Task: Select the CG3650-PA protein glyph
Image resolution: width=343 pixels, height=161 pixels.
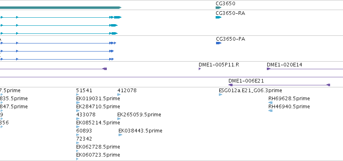Action: (219, 43)
